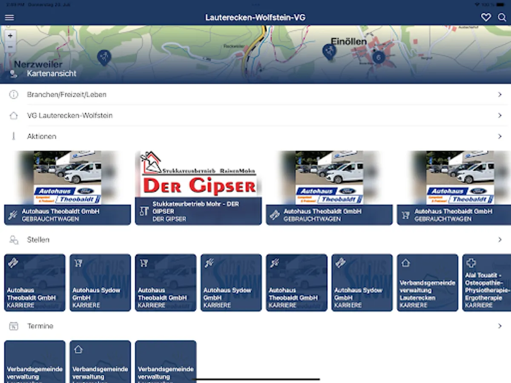
Task: Open the Termine card with home icon
Action: 100,362
